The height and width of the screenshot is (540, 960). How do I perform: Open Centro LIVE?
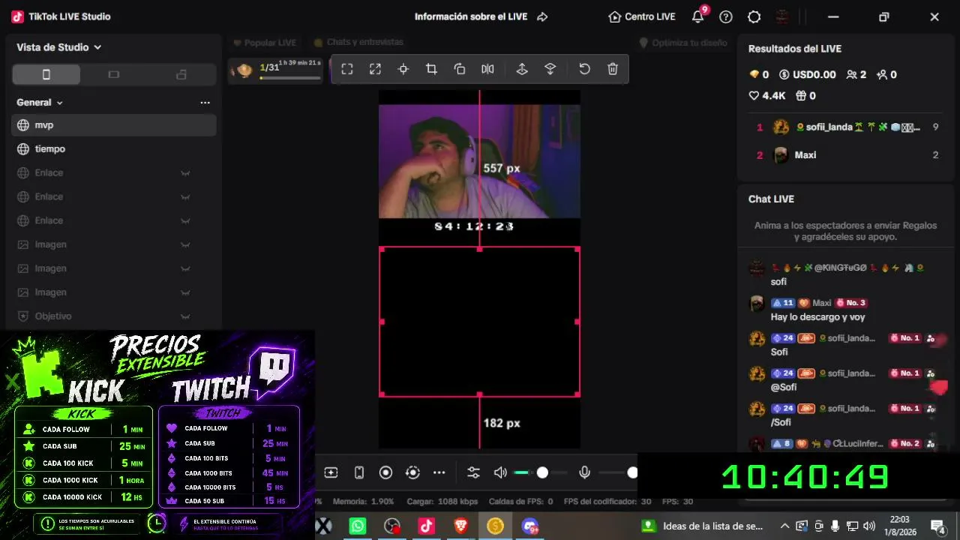tap(642, 16)
